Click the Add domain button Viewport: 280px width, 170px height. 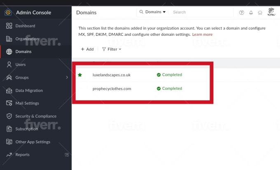pyautogui.click(x=87, y=49)
